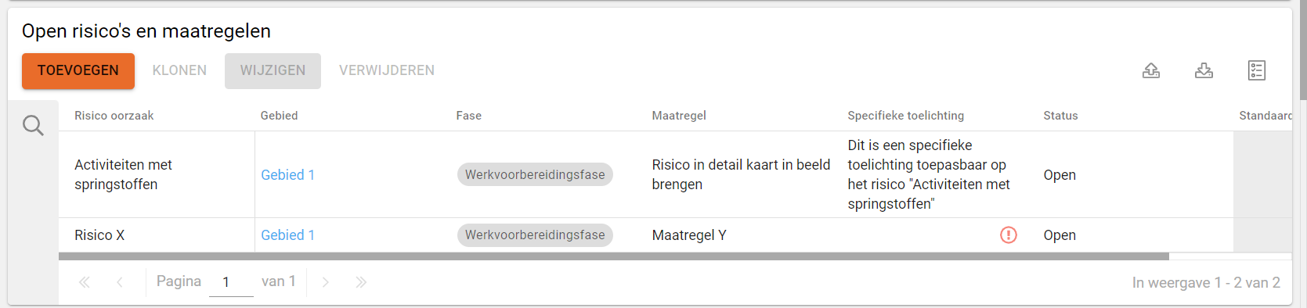Click the download/import tray icon
The image size is (1307, 308).
(x=1204, y=70)
